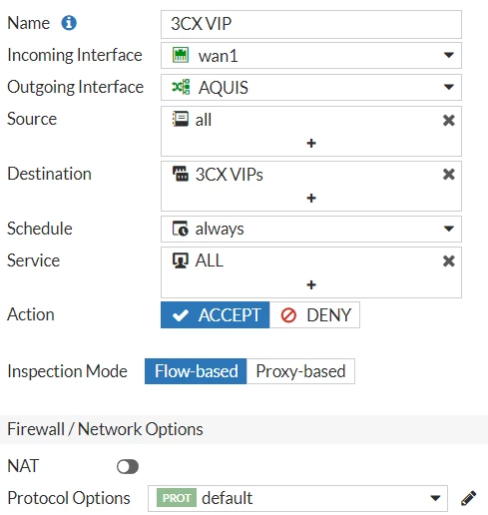Edit protocol options with pencil icon
The image size is (488, 515).
468,498
